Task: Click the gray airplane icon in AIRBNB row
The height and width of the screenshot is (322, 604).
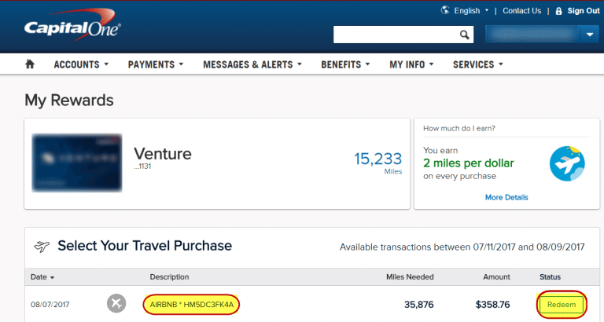Action: pyautogui.click(x=116, y=303)
